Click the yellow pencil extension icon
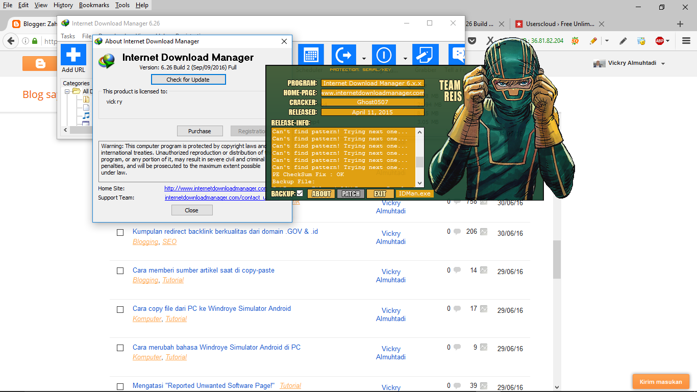Image resolution: width=697 pixels, height=392 pixels. pyautogui.click(x=593, y=41)
